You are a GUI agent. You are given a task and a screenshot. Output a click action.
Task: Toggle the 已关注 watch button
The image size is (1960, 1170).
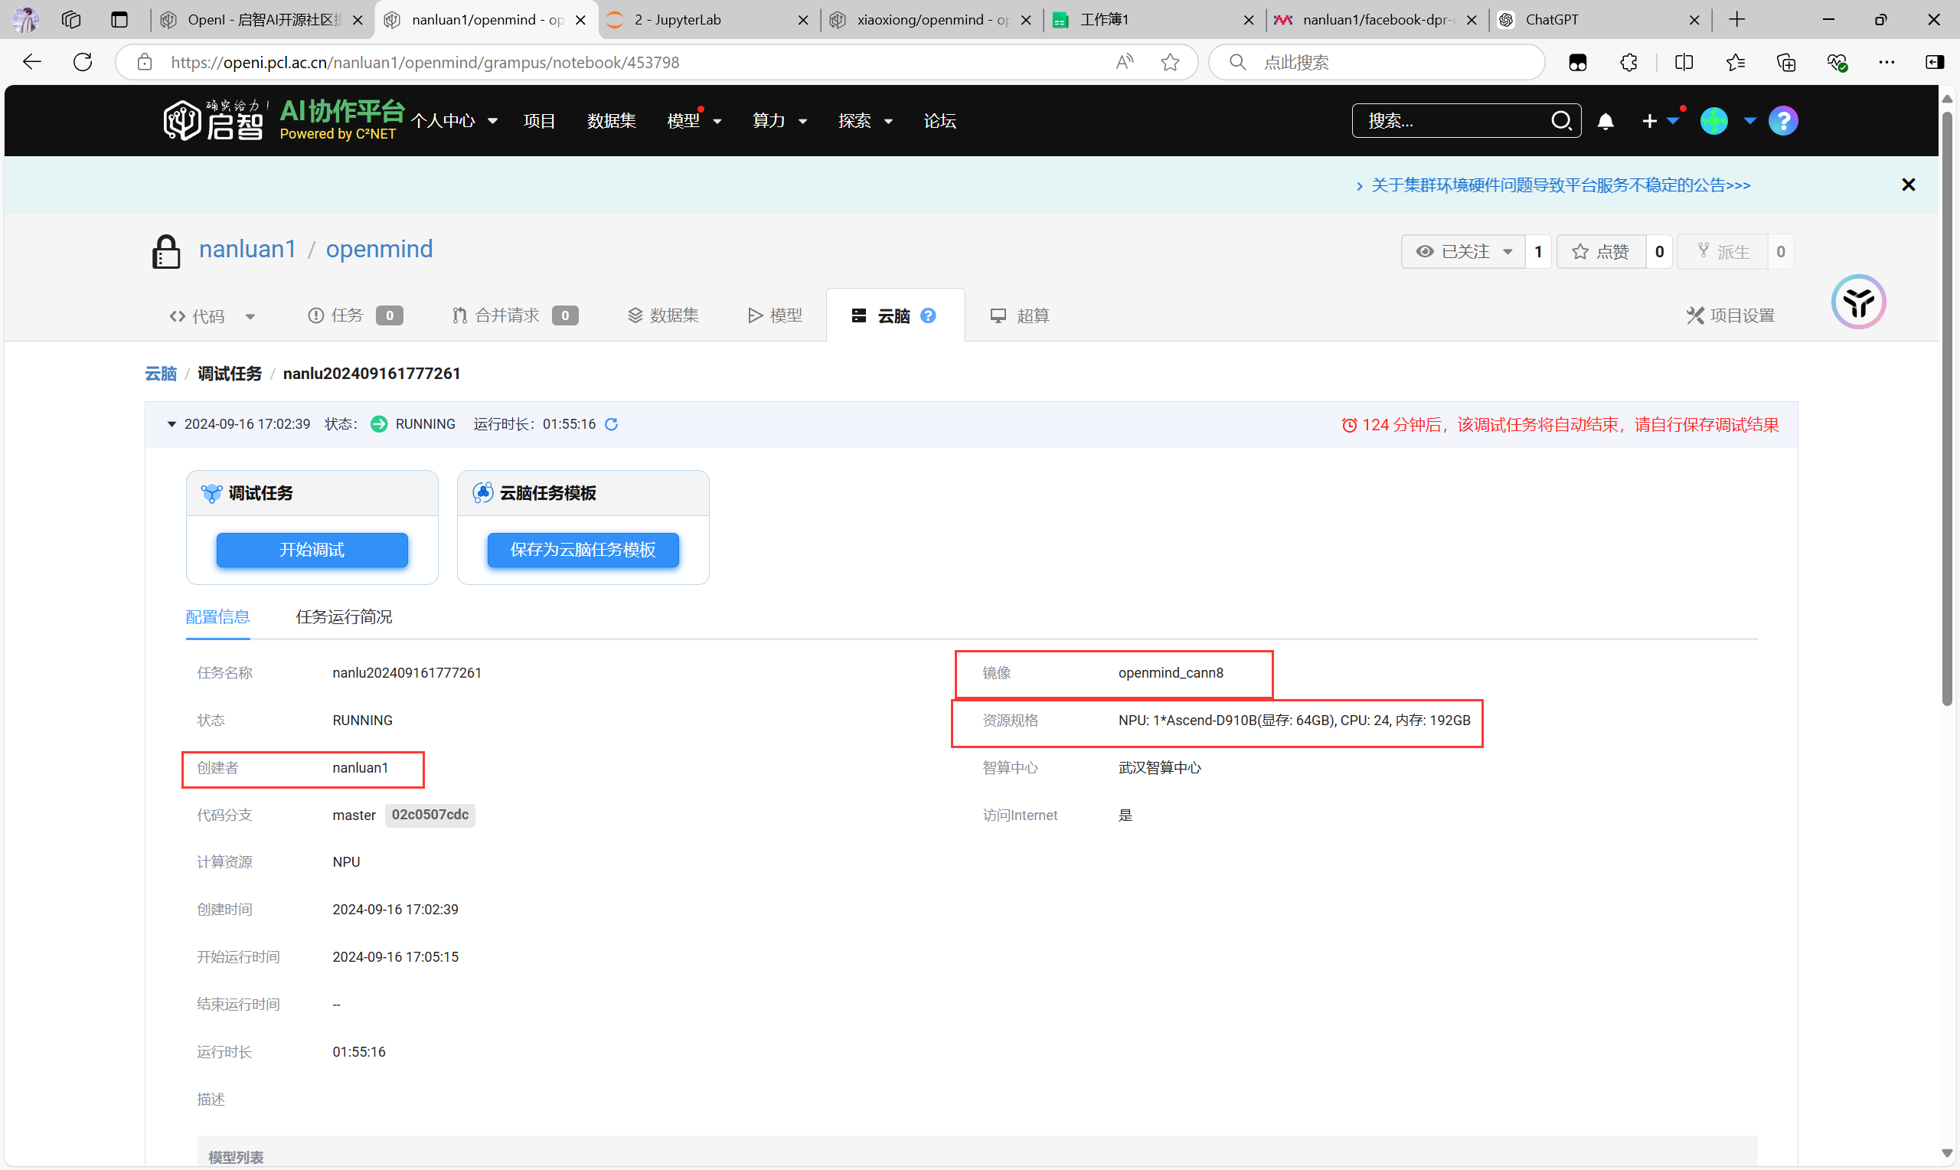(1462, 251)
